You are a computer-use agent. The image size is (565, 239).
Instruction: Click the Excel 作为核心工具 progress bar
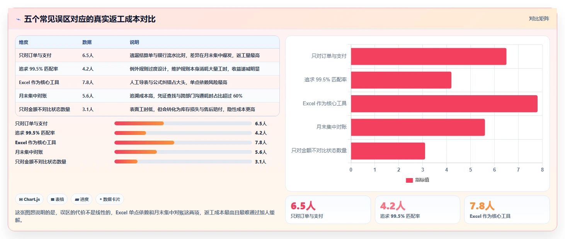[183, 143]
